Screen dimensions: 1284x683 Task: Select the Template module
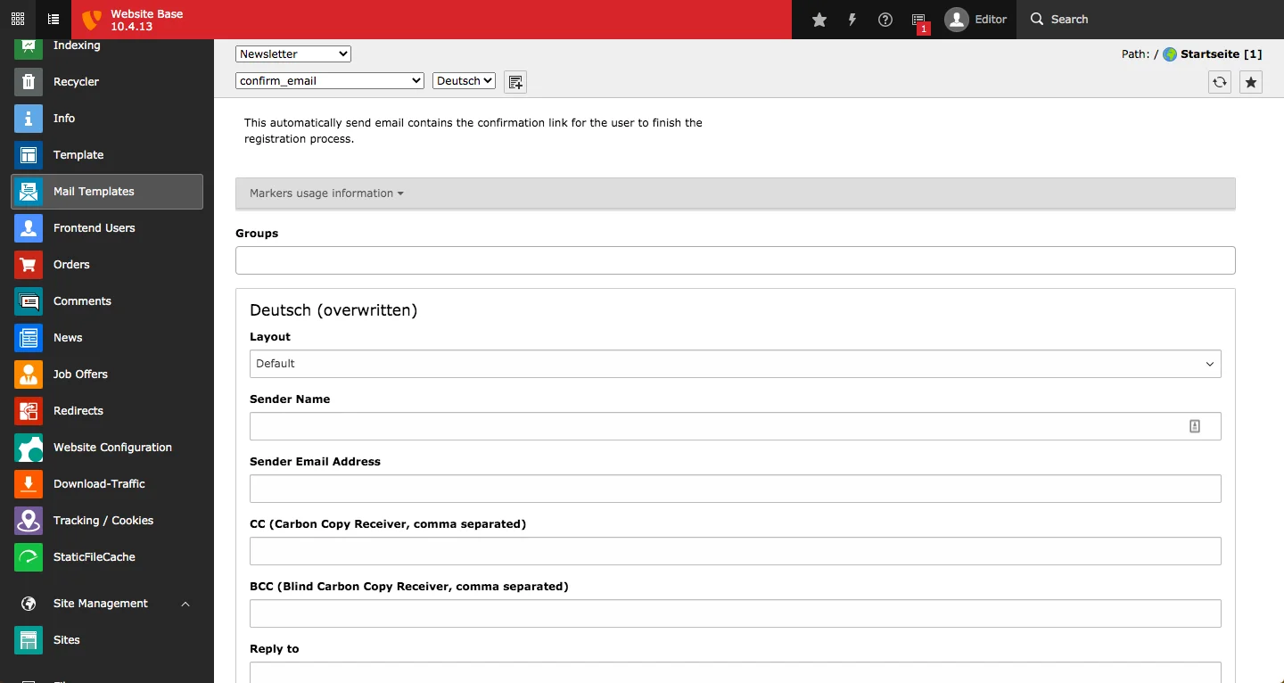click(x=79, y=154)
